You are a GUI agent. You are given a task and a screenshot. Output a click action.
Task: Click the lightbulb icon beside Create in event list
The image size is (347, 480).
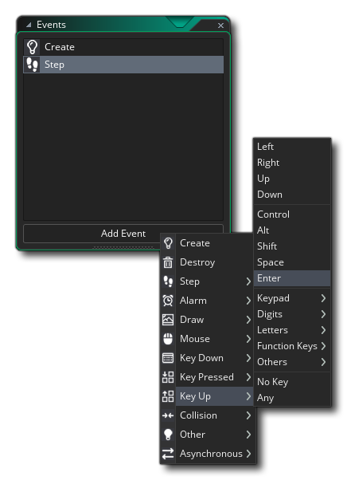click(32, 47)
